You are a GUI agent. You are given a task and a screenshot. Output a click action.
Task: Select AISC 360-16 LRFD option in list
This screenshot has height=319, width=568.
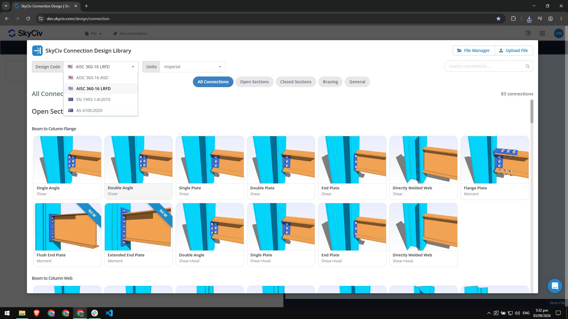pos(101,89)
